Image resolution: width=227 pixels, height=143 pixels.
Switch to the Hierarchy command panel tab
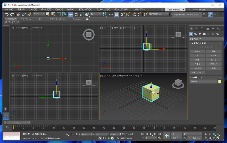click(x=202, y=29)
